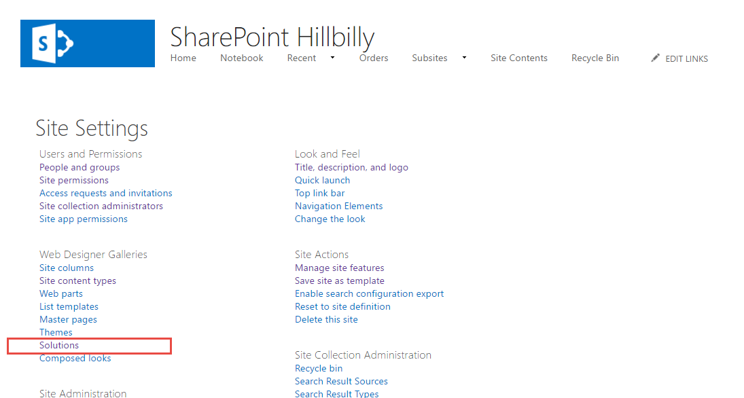This screenshot has height=398, width=744.
Task: Open Change the look link
Action: click(330, 219)
